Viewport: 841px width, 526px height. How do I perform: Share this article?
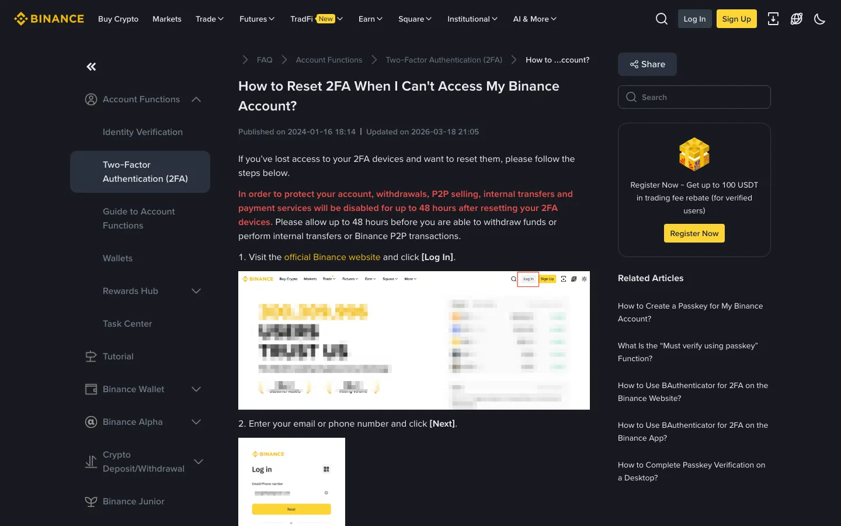pos(647,64)
